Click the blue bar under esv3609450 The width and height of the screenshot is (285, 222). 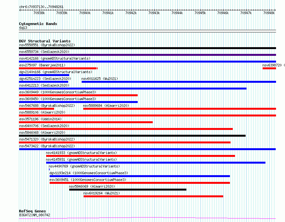pos(78,102)
